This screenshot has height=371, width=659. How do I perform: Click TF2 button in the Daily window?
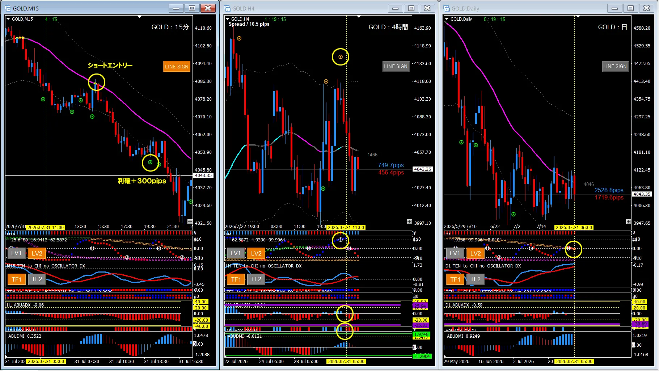tap(476, 279)
